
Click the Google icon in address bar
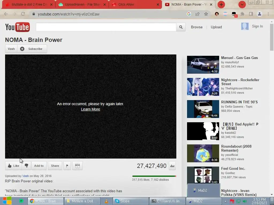(x=189, y=14)
